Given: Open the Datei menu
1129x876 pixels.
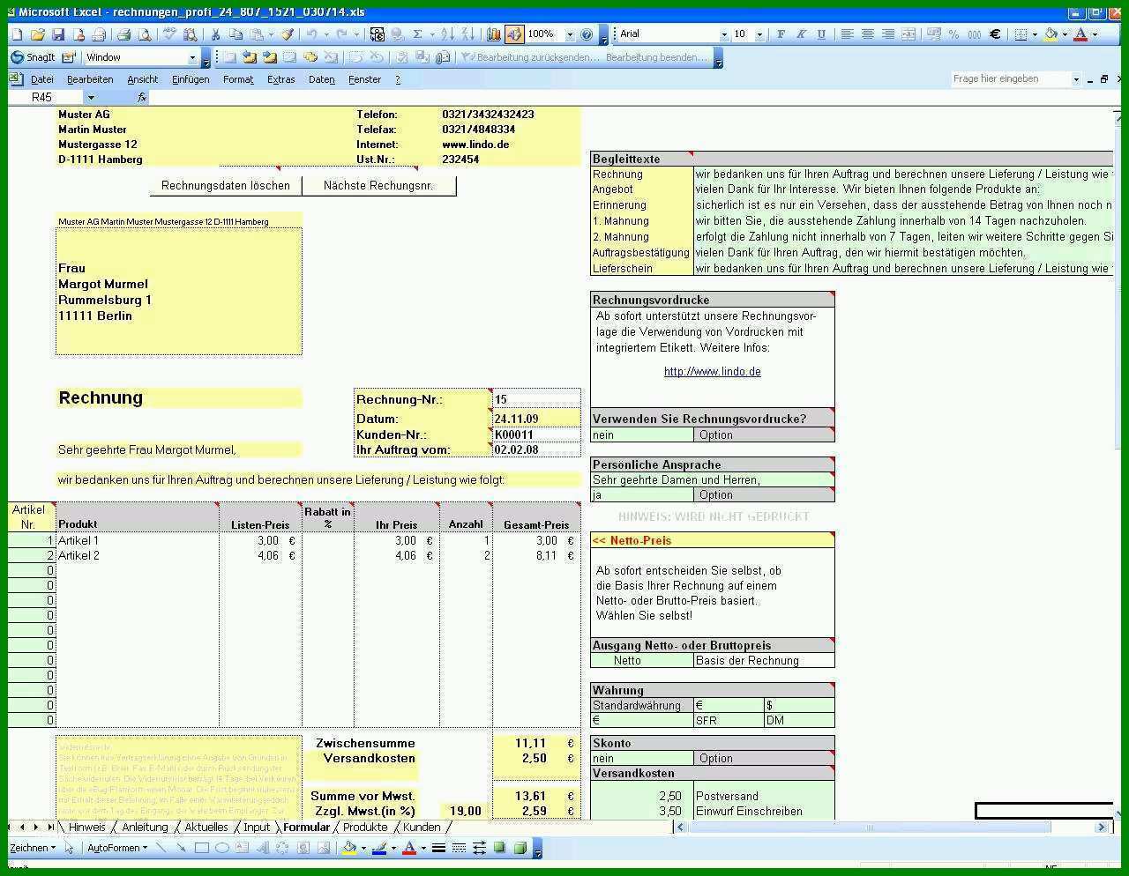Looking at the screenshot, I should point(41,79).
